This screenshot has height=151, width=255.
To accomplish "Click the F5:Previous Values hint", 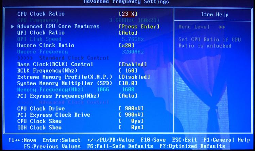I will [x=52, y=147].
